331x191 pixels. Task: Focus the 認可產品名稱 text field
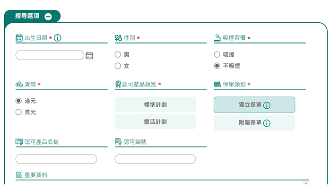pos(56,159)
